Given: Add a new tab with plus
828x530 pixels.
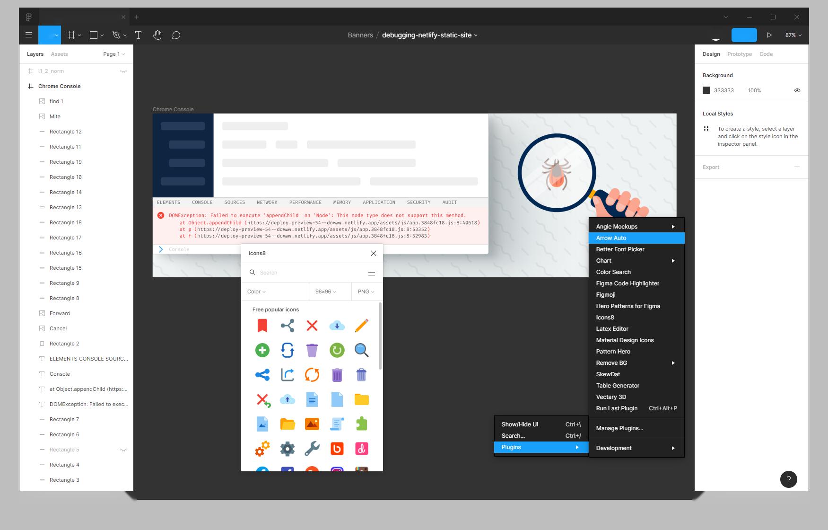Looking at the screenshot, I should click(137, 17).
